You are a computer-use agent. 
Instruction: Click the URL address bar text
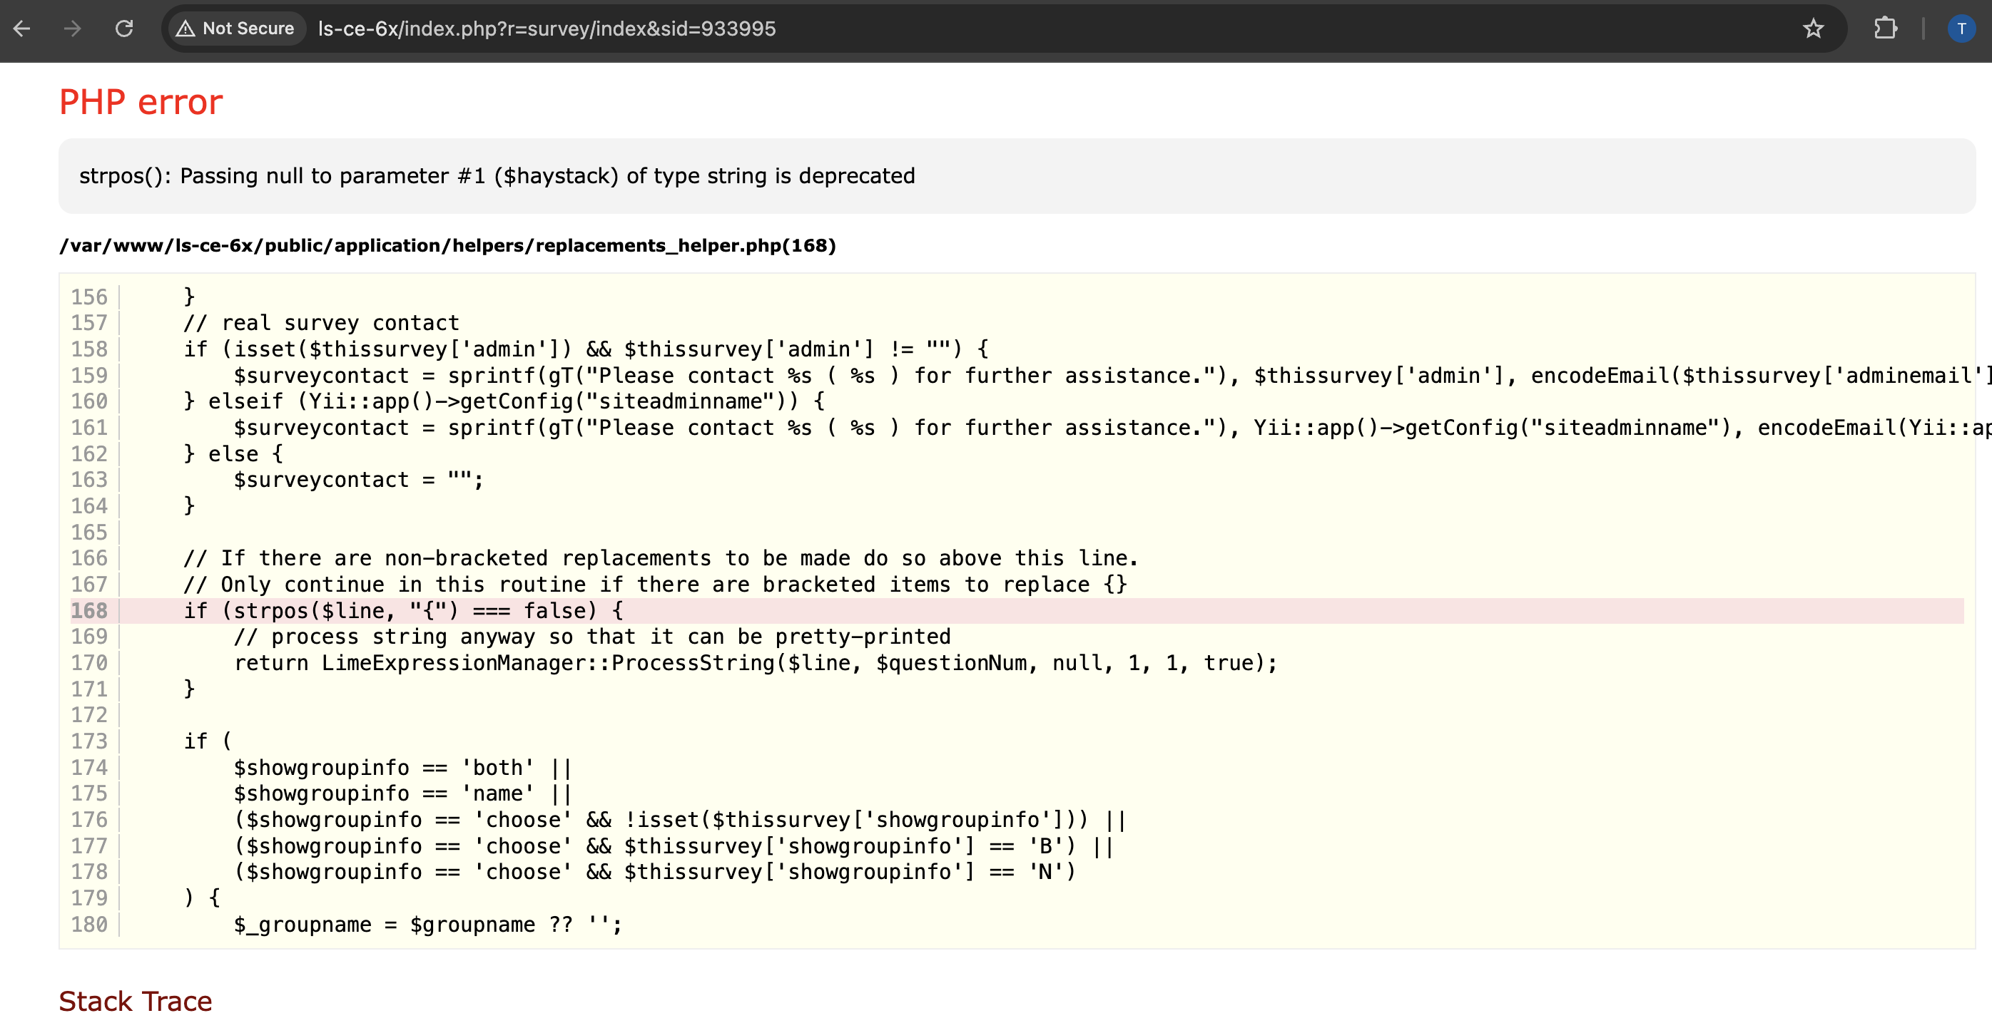[546, 29]
